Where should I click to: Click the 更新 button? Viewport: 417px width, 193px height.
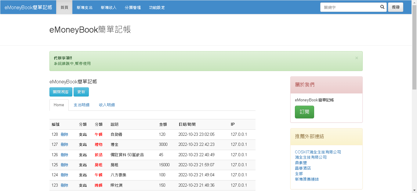coord(81,92)
